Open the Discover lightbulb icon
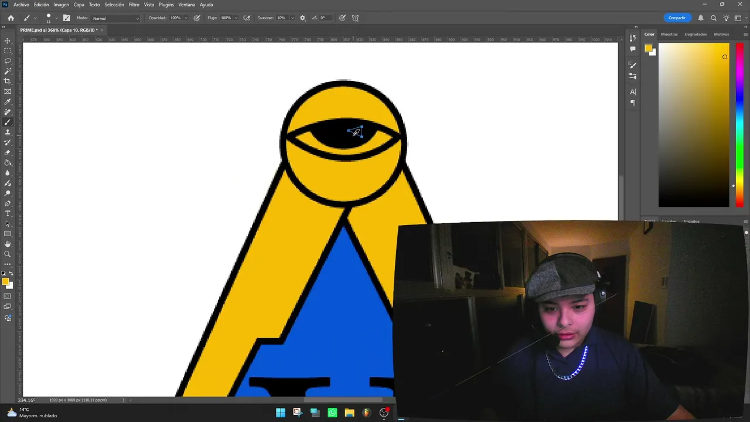The width and height of the screenshot is (750, 422). pos(726,18)
